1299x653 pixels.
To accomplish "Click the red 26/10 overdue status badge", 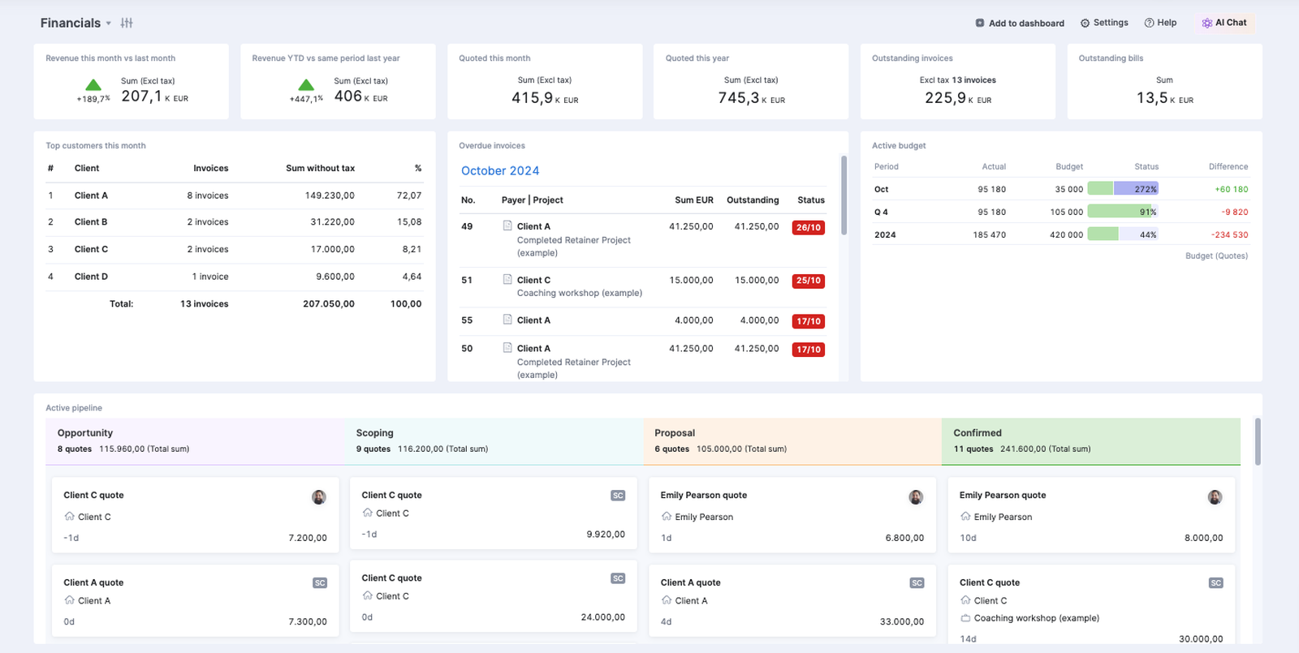I will 809,227.
